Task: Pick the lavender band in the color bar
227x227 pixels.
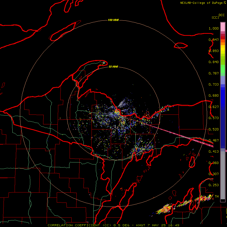Action: [223, 80]
